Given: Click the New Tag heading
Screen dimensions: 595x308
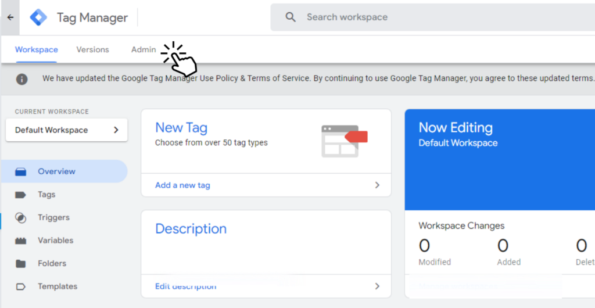Looking at the screenshot, I should pos(181,127).
